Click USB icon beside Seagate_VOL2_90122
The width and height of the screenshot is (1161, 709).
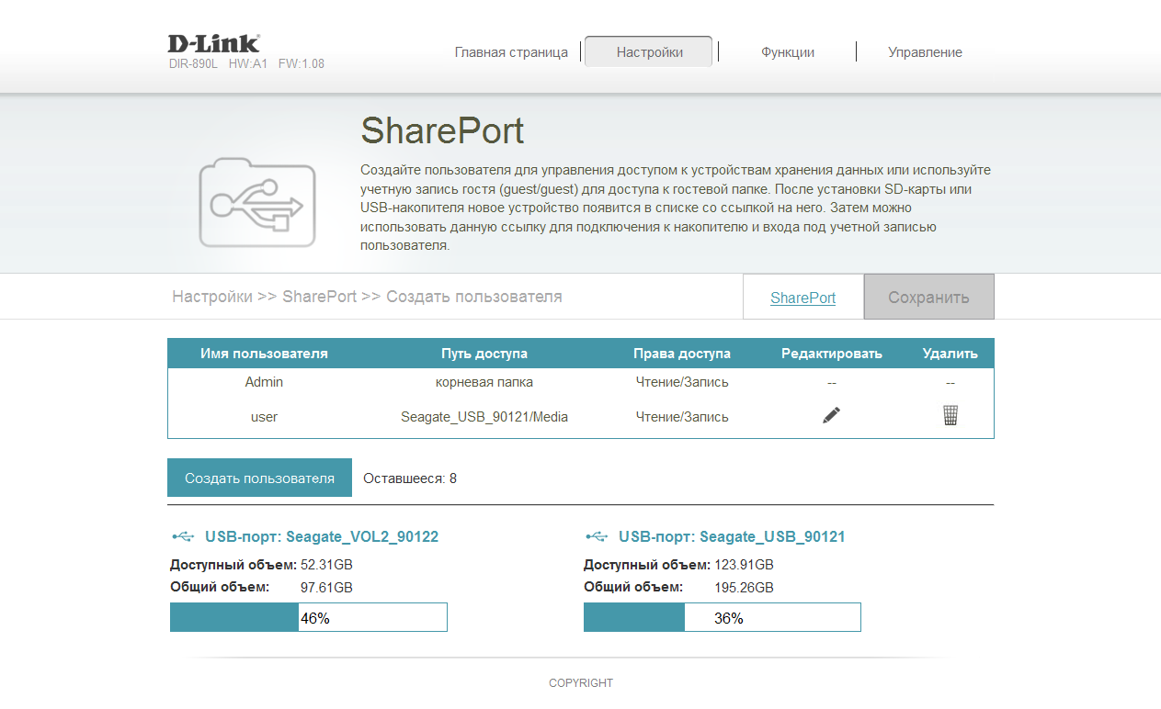click(x=183, y=536)
